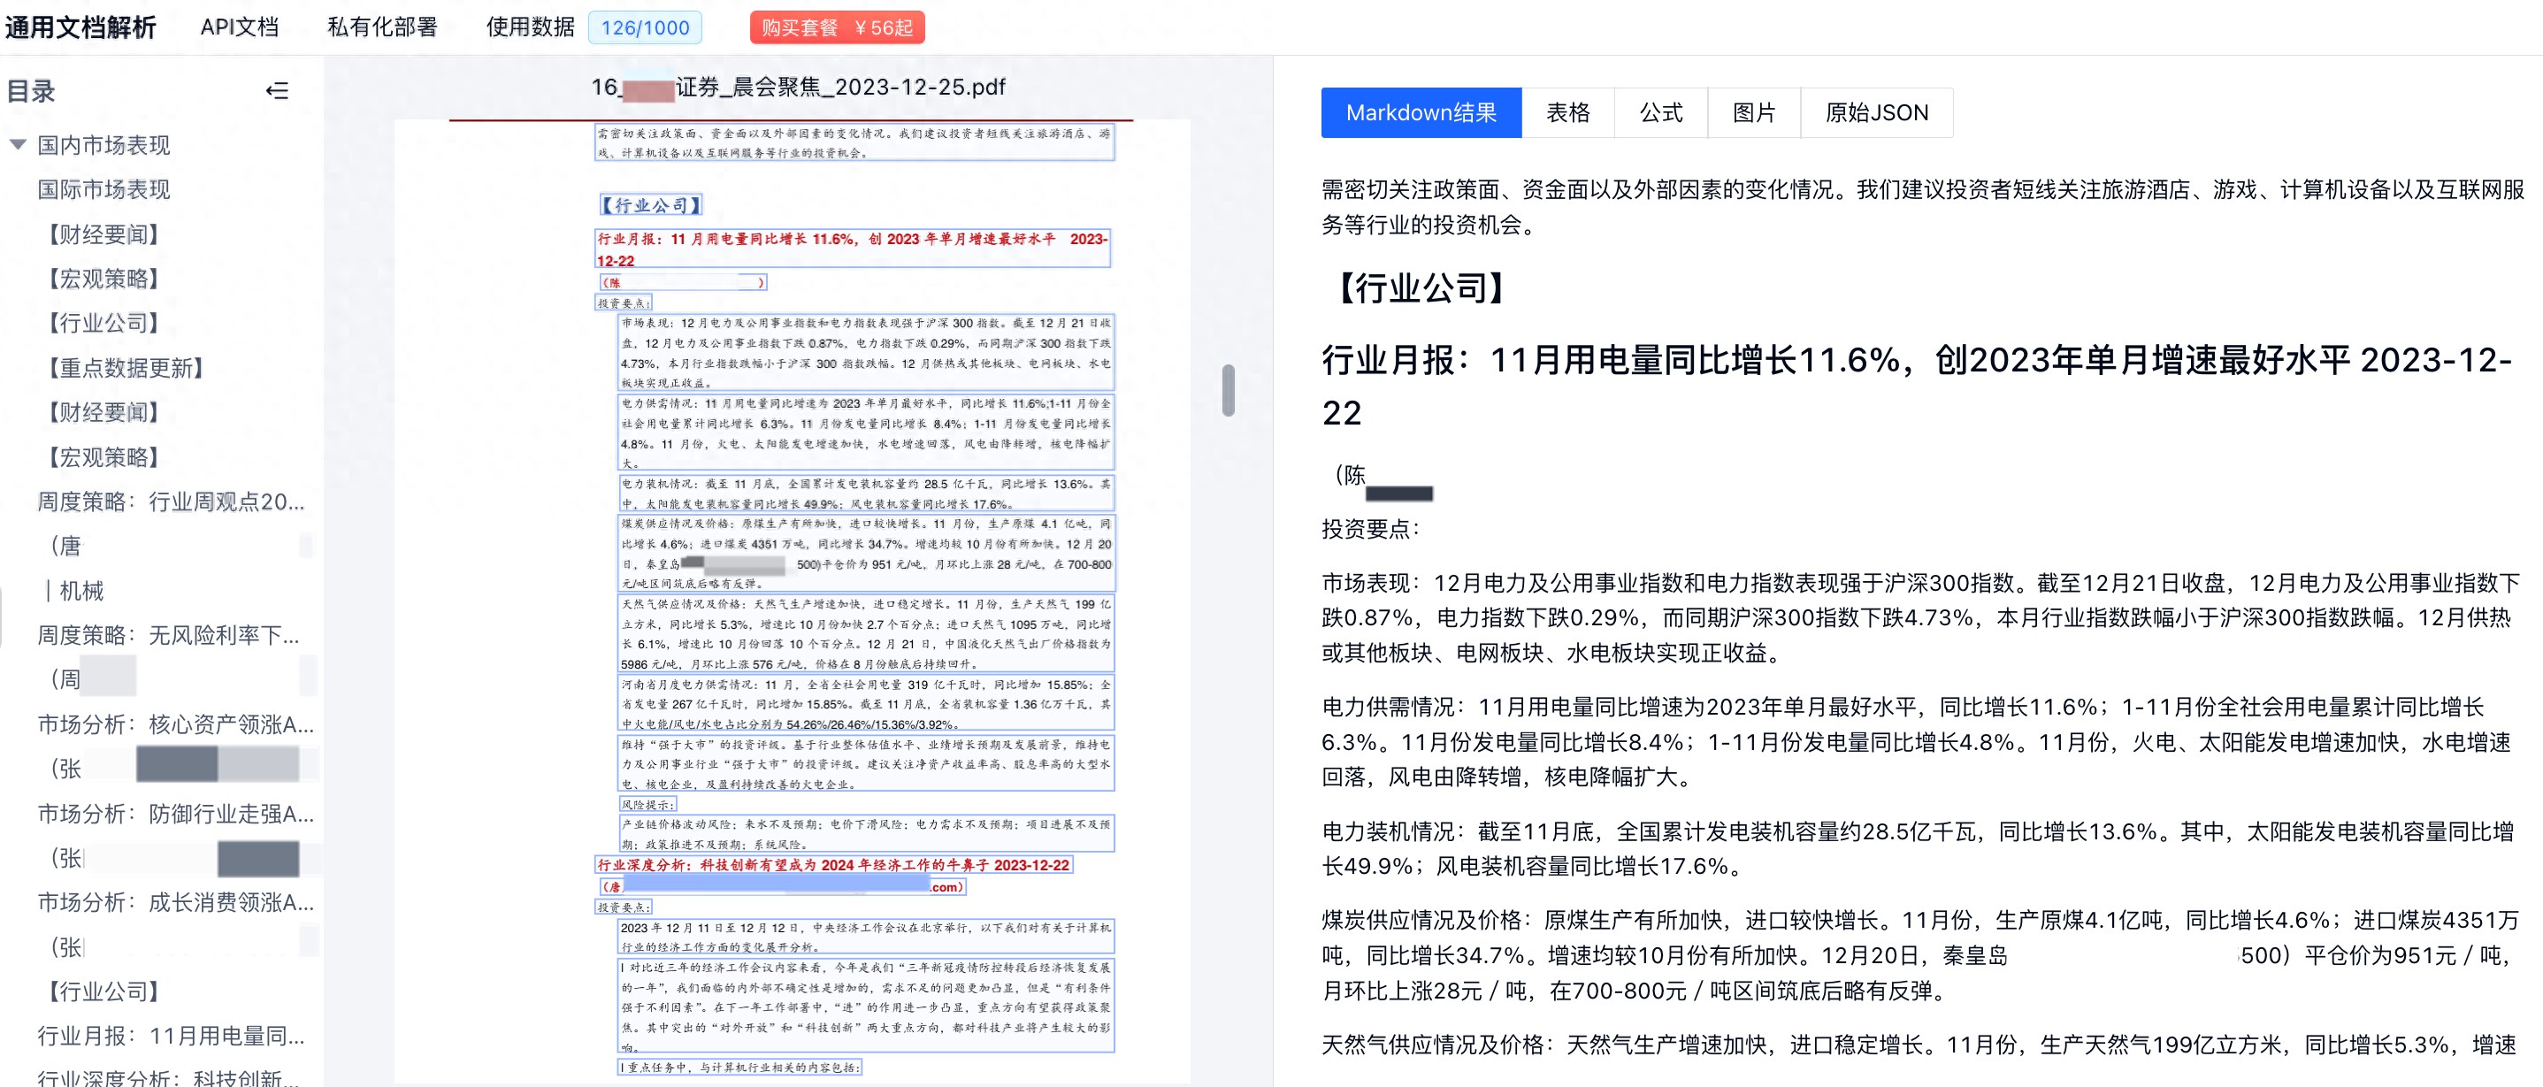Click the 126/1000 usage badge
The width and height of the screenshot is (2543, 1087).
645,27
